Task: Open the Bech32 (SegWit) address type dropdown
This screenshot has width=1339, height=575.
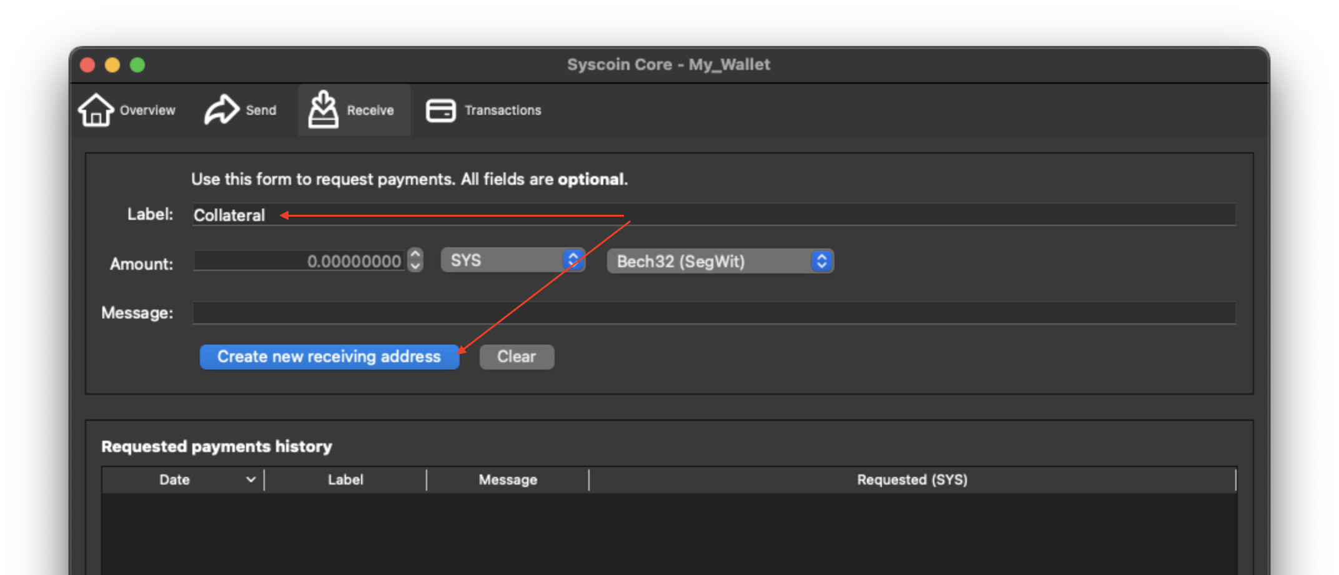Action: coord(720,261)
